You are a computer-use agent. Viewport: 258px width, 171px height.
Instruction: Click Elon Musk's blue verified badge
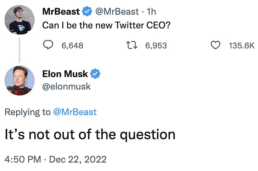96,74
